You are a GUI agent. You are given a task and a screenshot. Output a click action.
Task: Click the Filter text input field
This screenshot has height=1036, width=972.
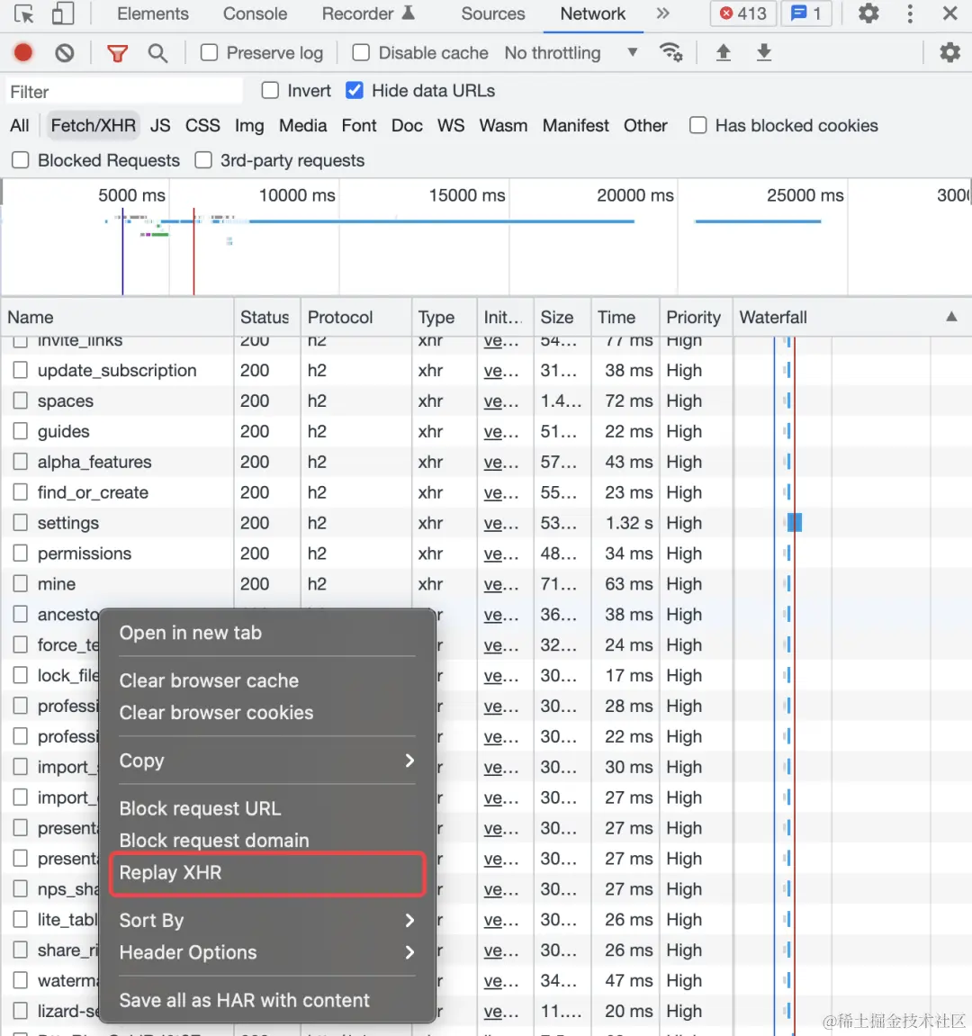(124, 91)
